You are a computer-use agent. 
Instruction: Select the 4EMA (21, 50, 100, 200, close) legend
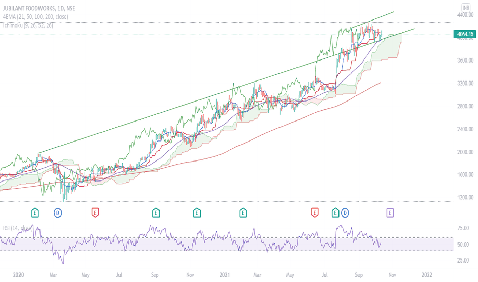pos(36,17)
